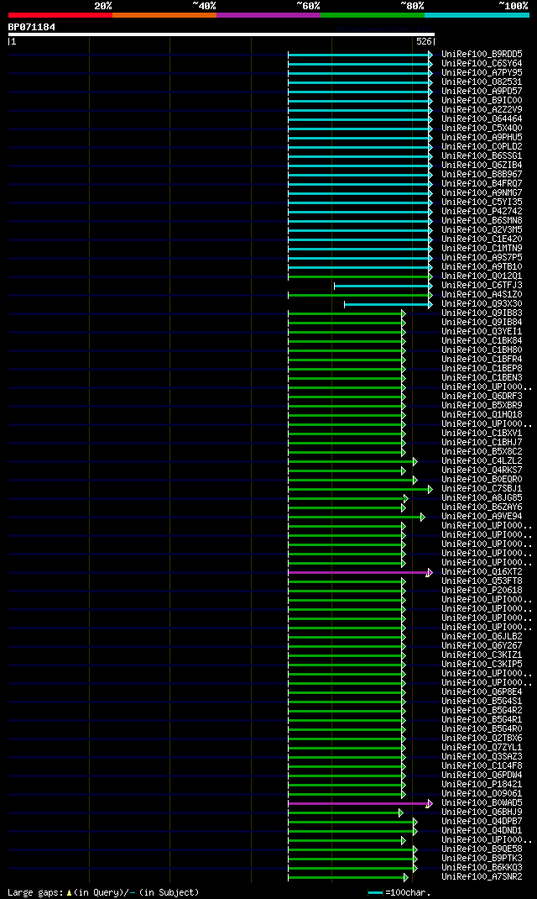Image resolution: width=537 pixels, height=899 pixels.
Task: Go to UniRef100_C3KIZ1 entry
Action: [482, 655]
